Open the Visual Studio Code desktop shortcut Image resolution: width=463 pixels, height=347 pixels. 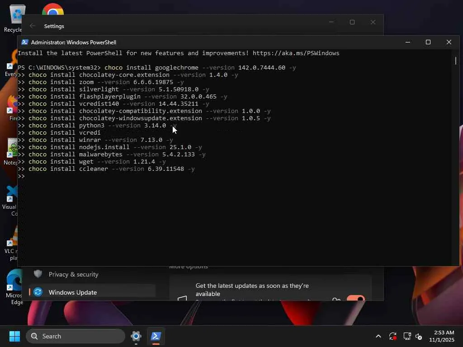click(x=10, y=201)
